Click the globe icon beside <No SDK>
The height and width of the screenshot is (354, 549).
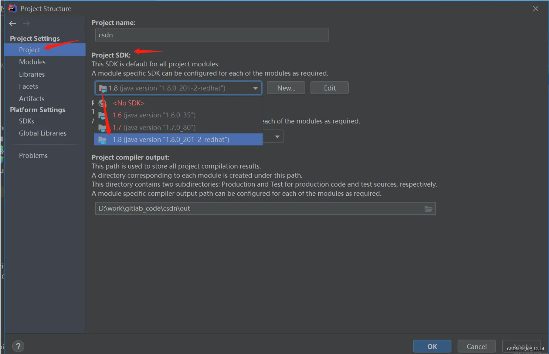(102, 103)
